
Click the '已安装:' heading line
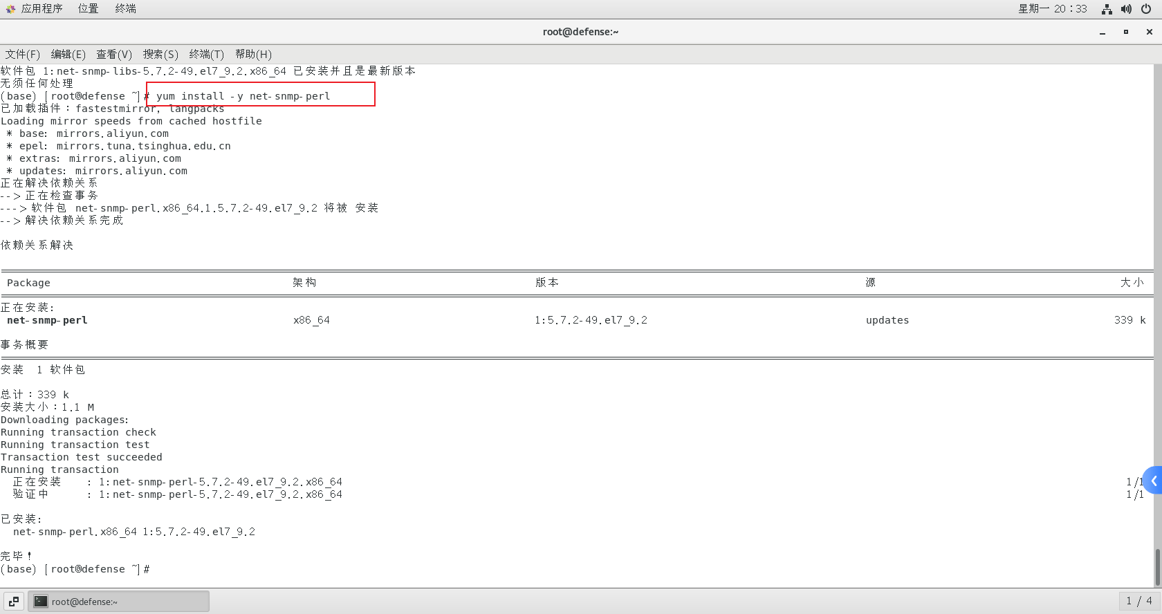21,519
